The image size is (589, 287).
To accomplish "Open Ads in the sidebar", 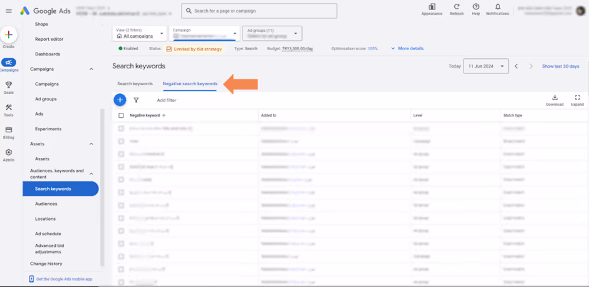I will (x=39, y=114).
